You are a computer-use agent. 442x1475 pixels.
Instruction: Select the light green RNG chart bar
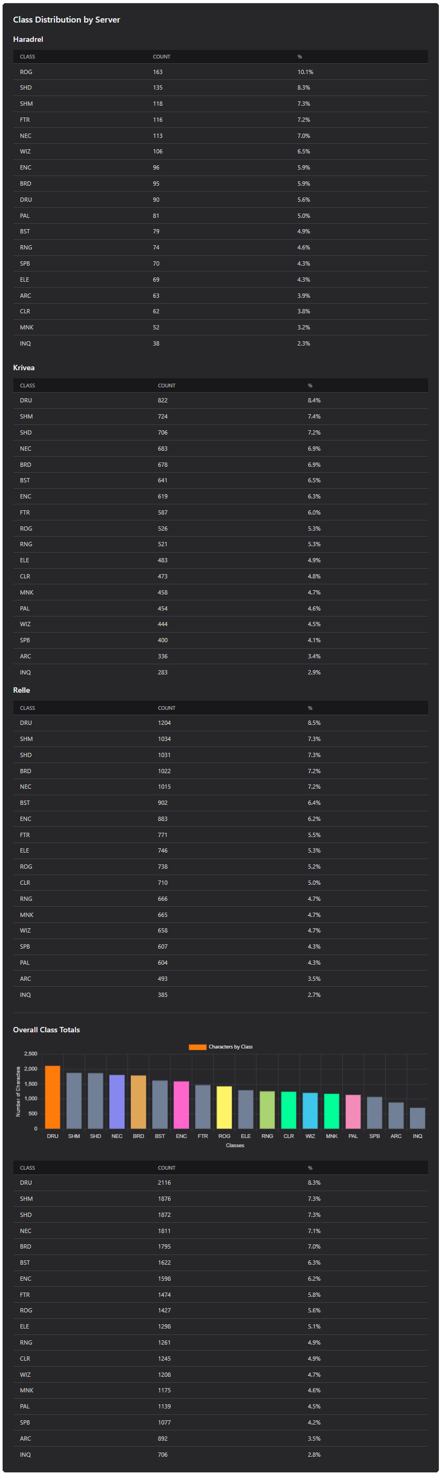[x=267, y=1110]
